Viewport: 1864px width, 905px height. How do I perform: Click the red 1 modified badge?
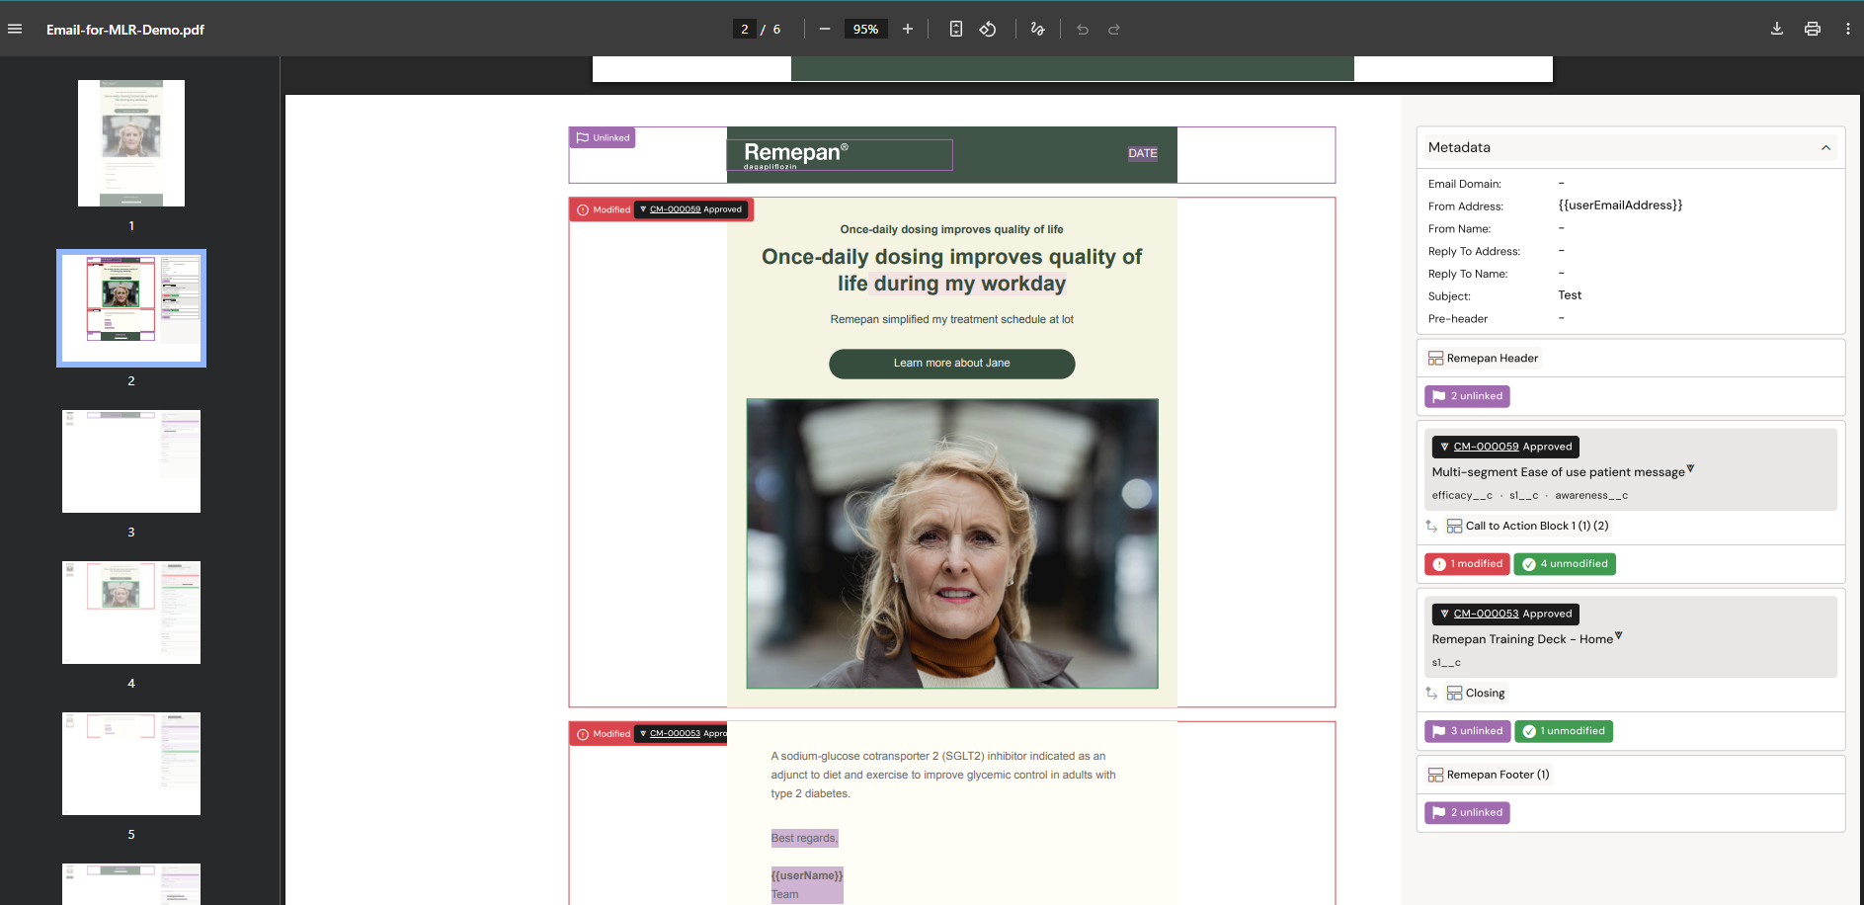pyautogui.click(x=1467, y=564)
